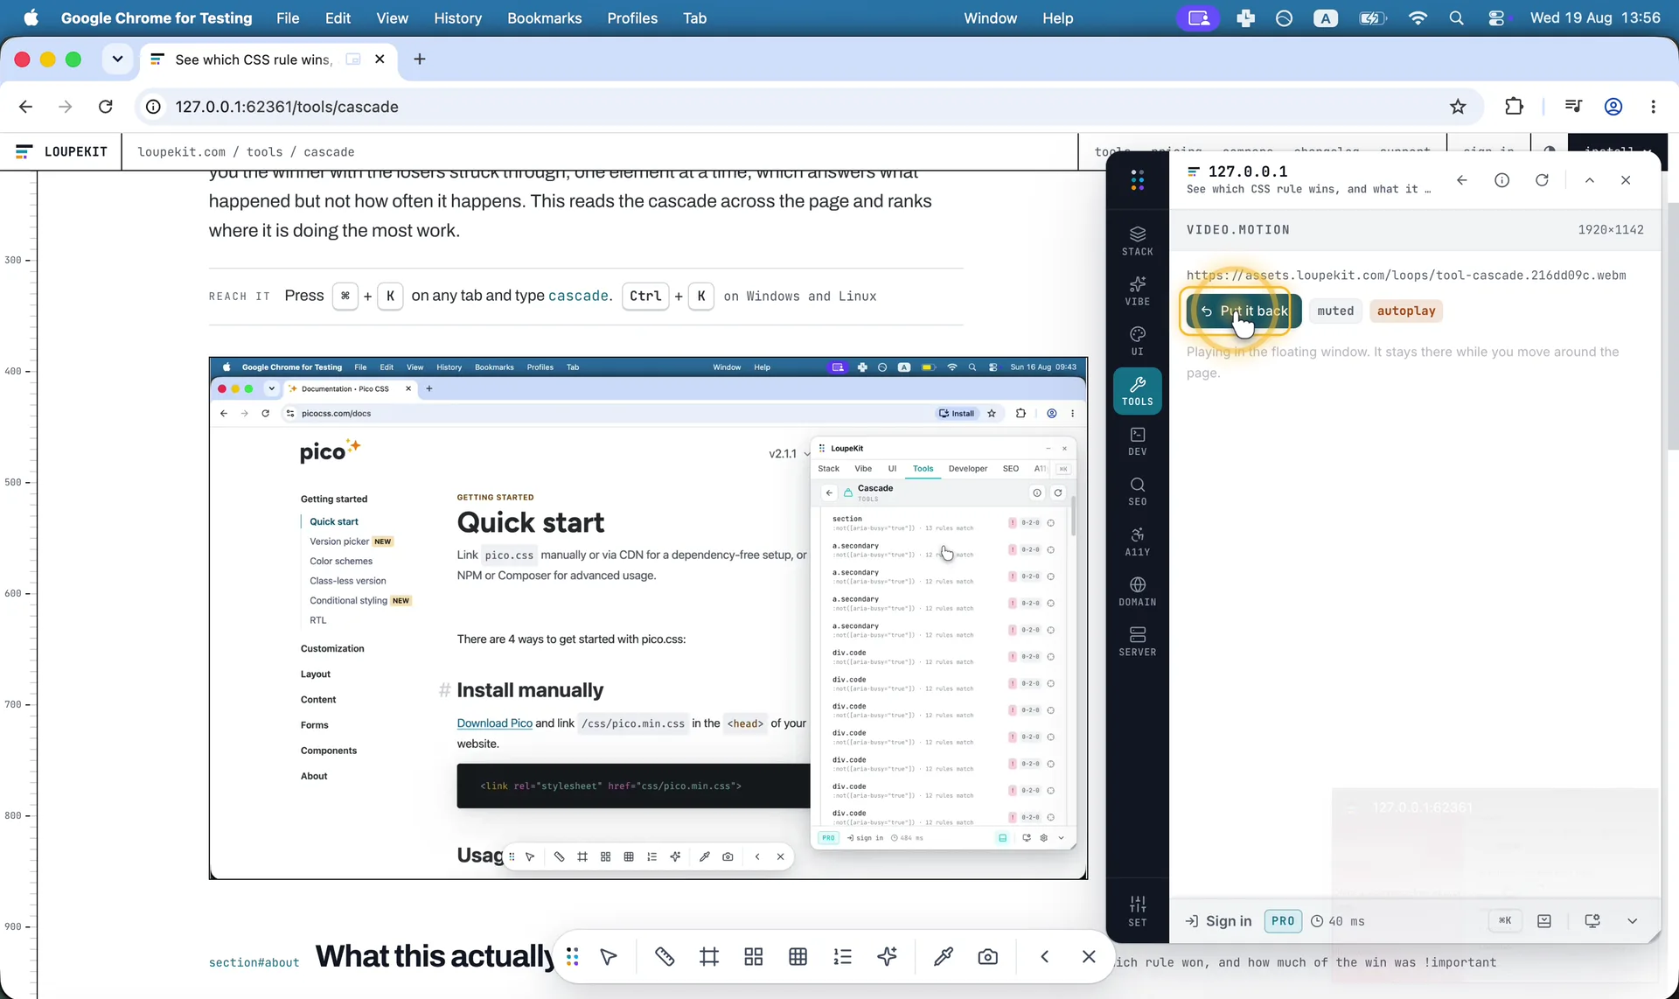This screenshot has width=1679, height=999.
Task: Select the ruler measure tool
Action: click(665, 956)
